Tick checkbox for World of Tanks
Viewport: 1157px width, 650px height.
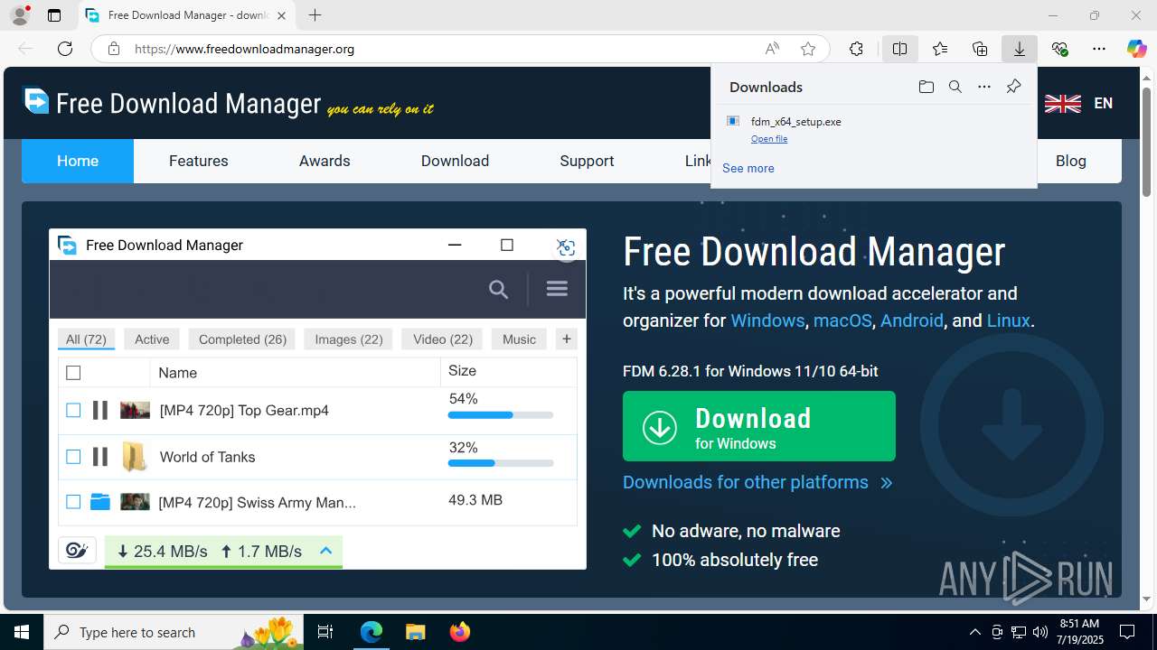coord(73,457)
